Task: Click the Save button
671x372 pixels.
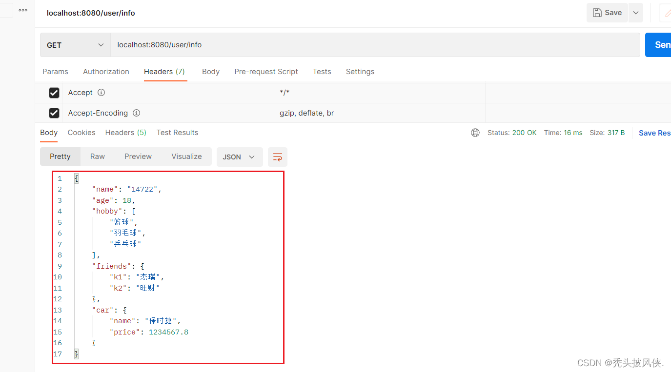Action: (607, 13)
